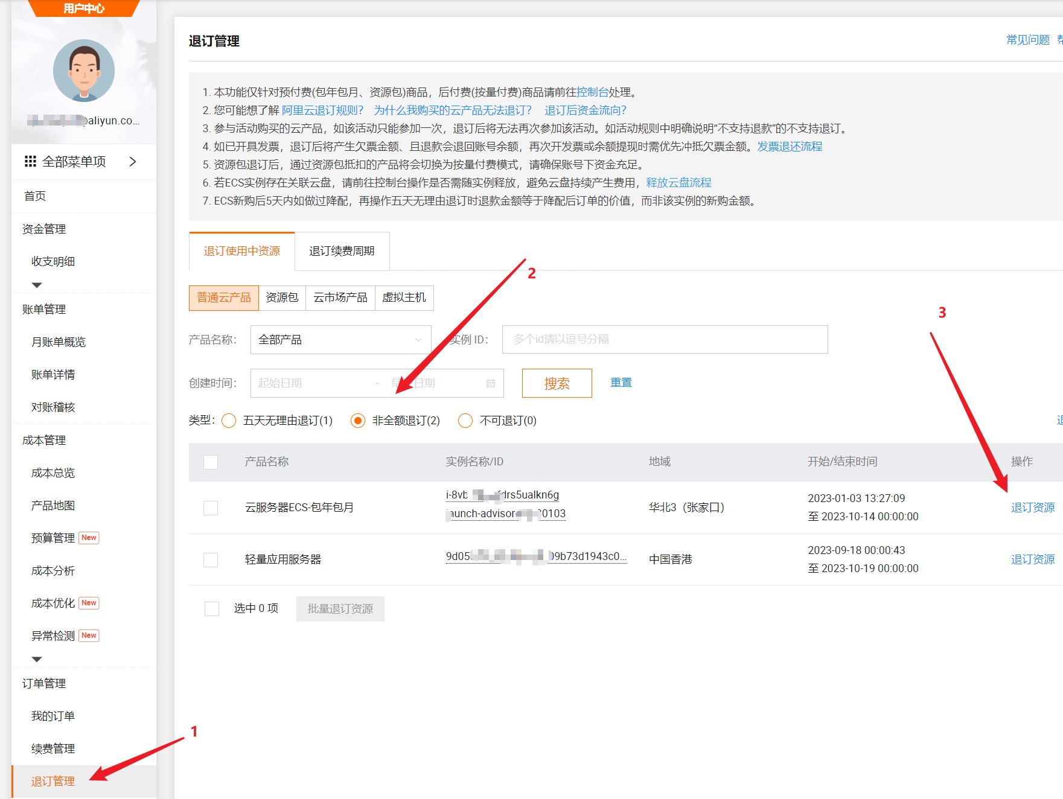Click the grid icon beside 全部菜单项
This screenshot has width=1063, height=799.
(30, 161)
